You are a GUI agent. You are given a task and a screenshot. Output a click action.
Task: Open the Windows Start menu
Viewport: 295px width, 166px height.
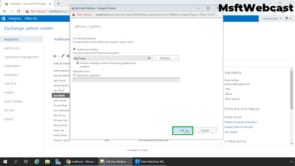point(5,162)
